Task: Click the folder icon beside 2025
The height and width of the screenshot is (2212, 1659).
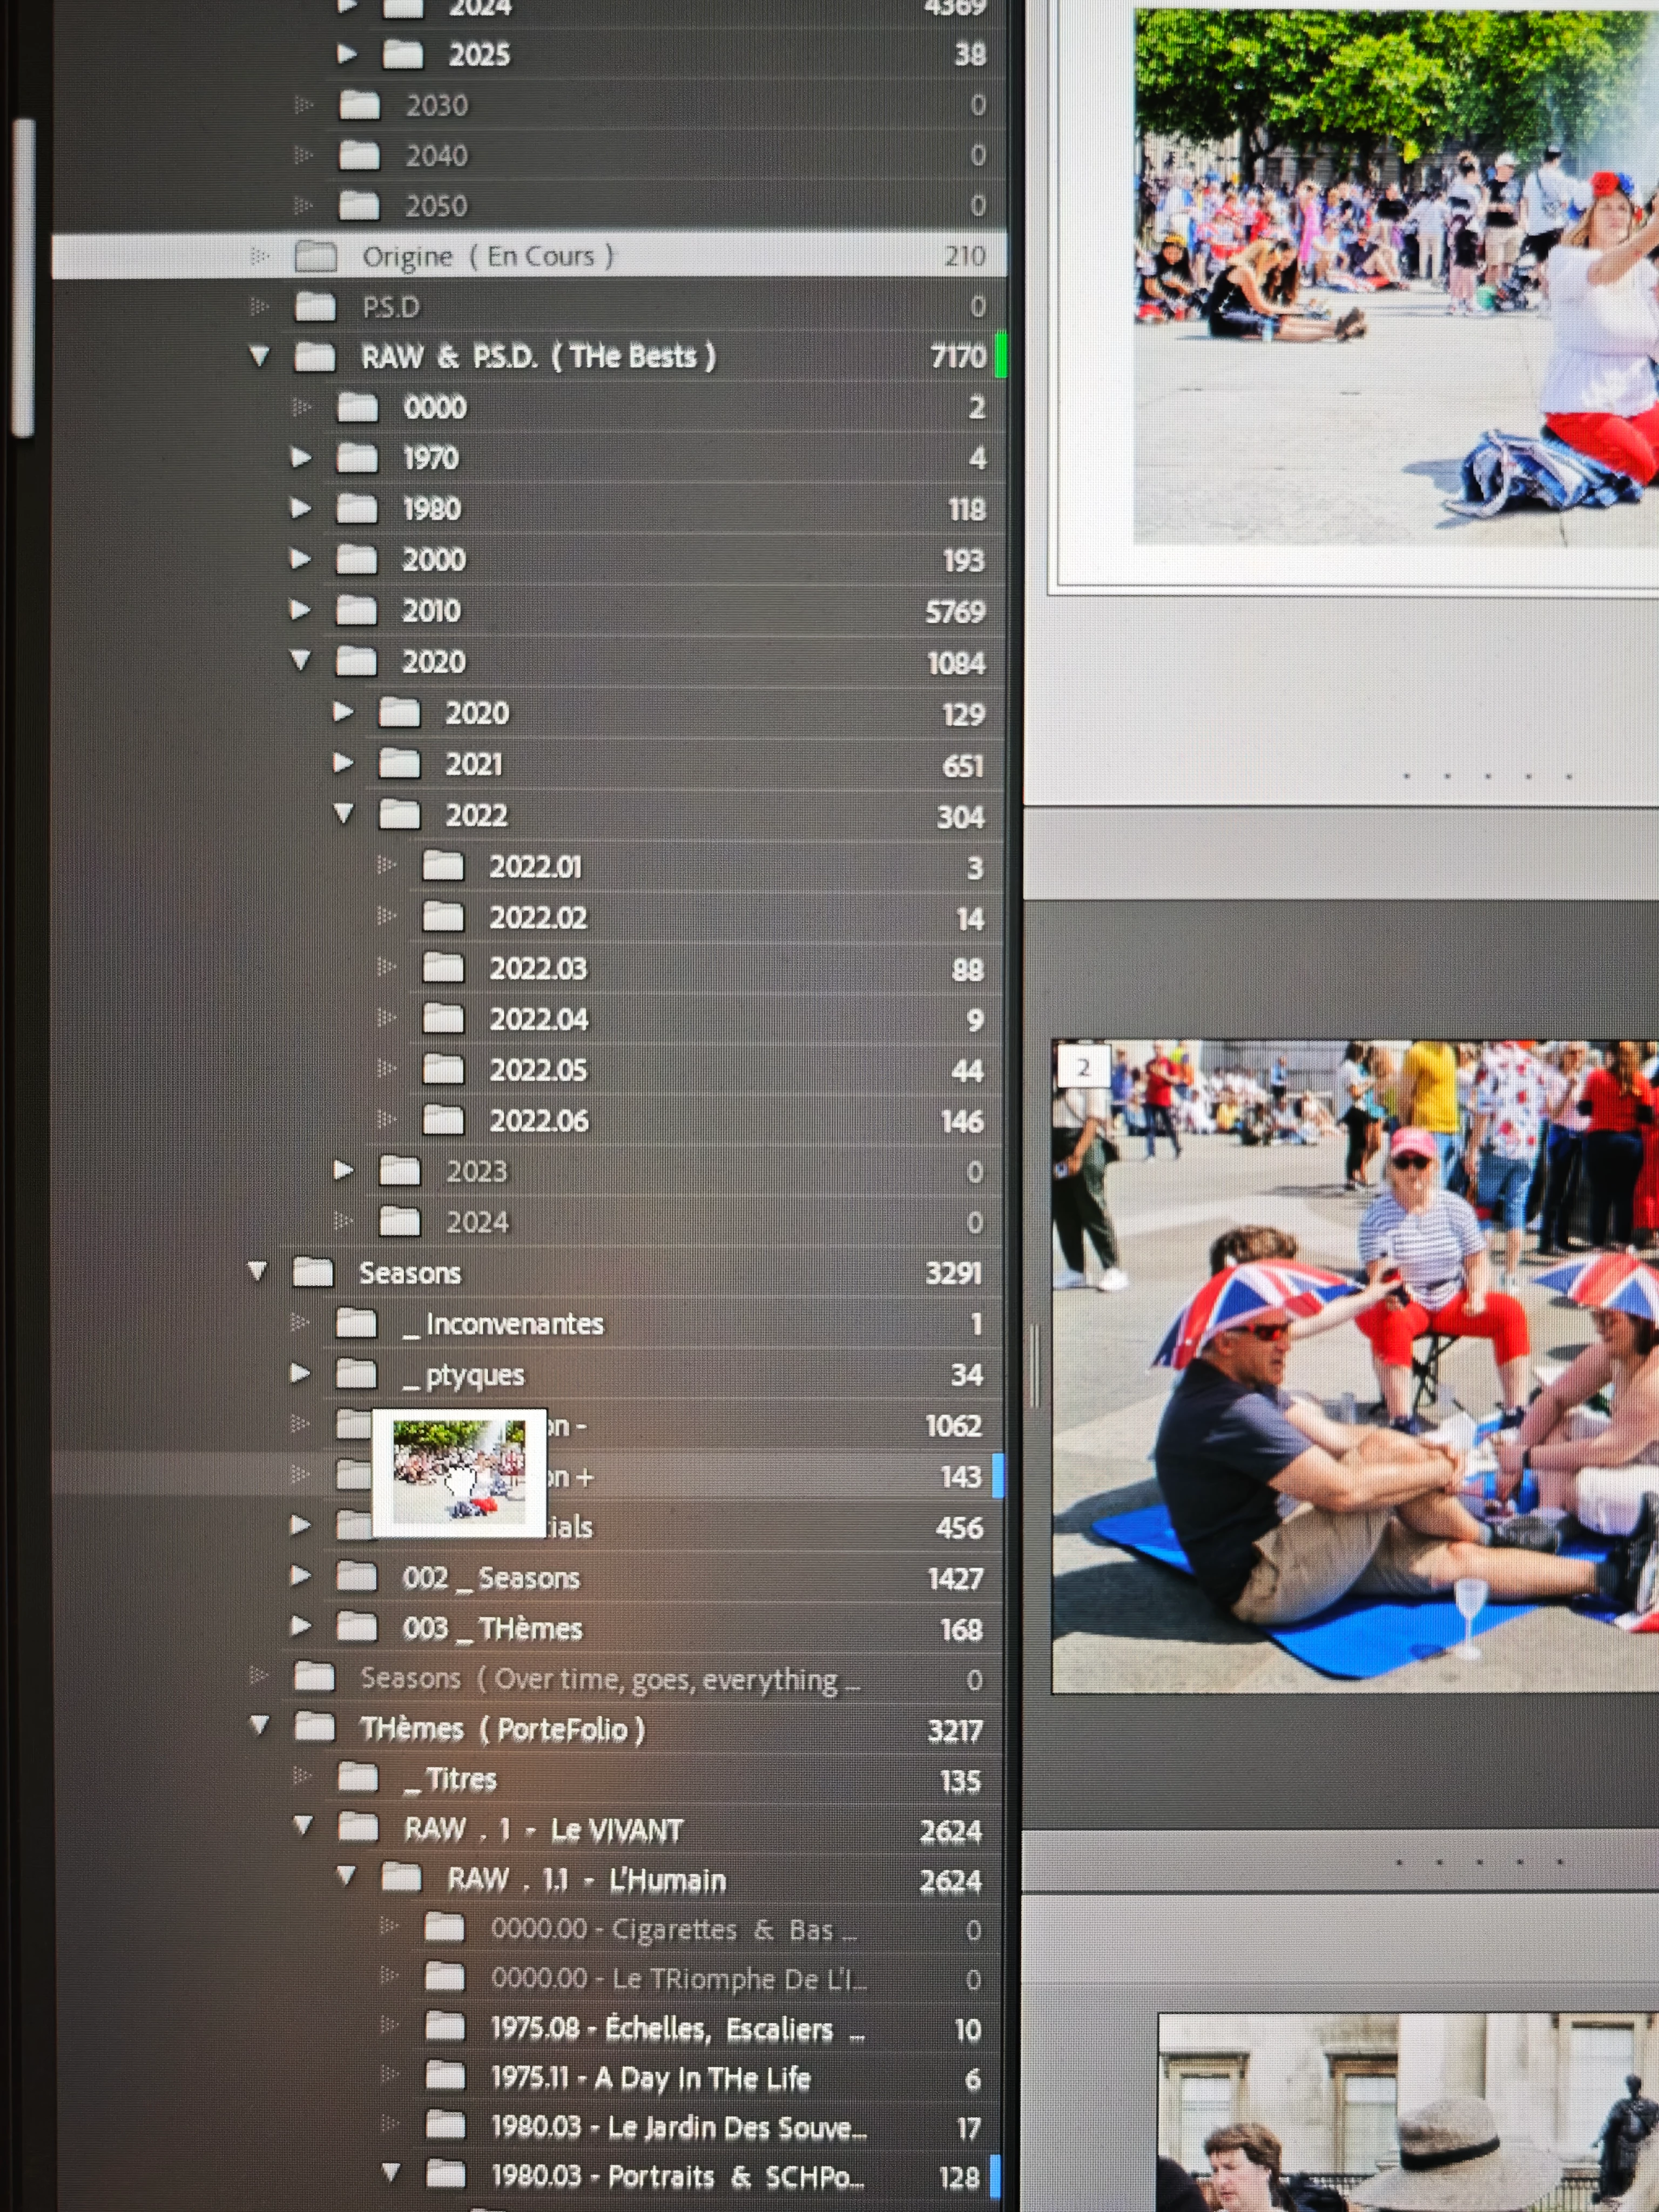Action: click(x=402, y=54)
